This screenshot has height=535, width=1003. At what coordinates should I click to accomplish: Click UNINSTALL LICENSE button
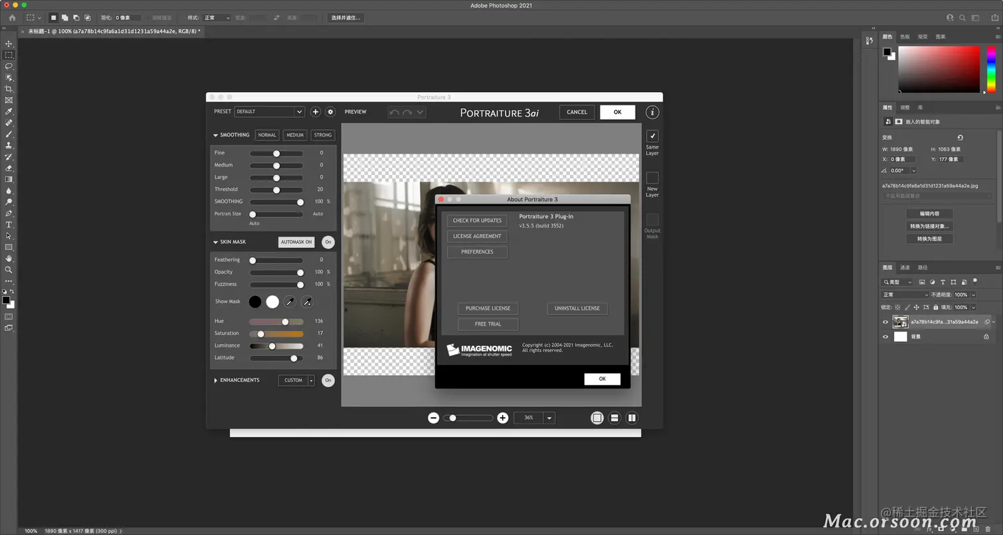(577, 308)
